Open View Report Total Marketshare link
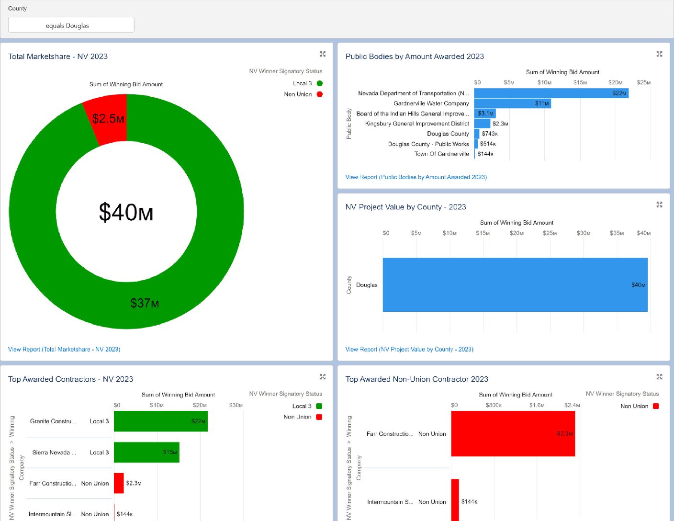The image size is (674, 521). 64,349
